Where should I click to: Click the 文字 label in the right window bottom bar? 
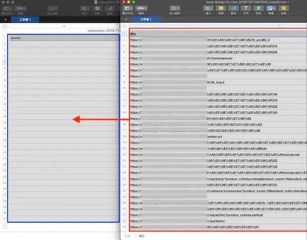(x=127, y=236)
